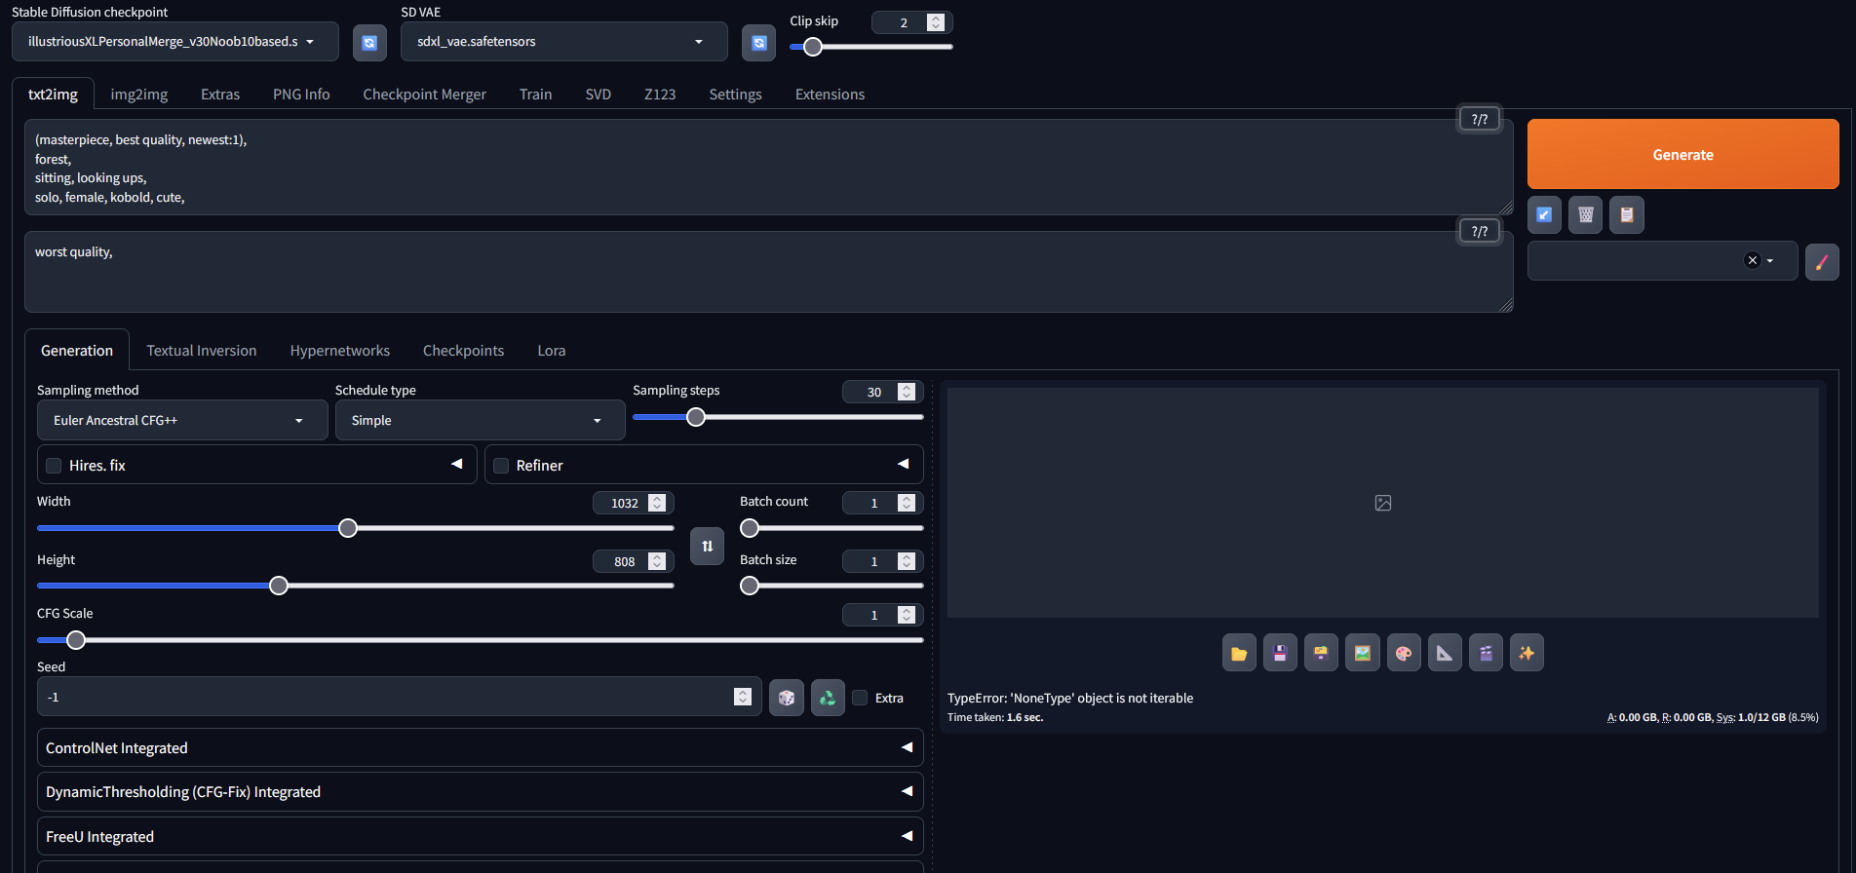Send image to inpaint with palette icon

pos(1404,653)
